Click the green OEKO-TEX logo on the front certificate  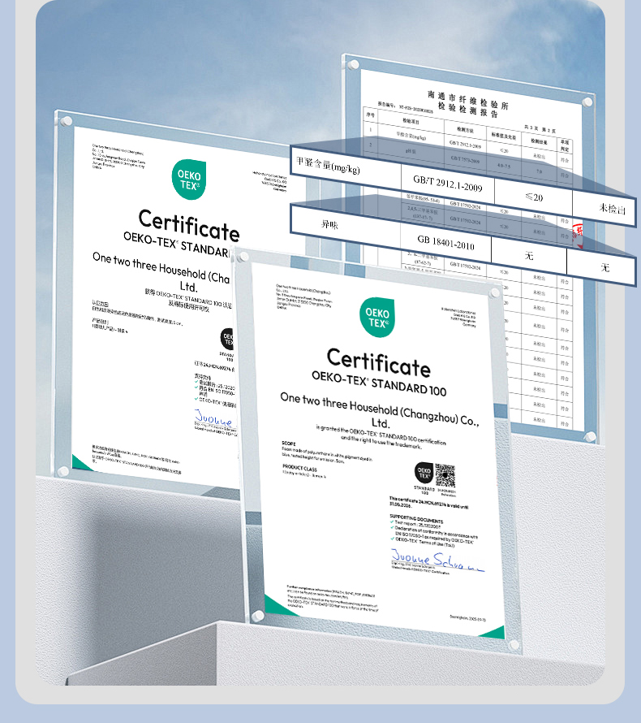pyautogui.click(x=377, y=317)
